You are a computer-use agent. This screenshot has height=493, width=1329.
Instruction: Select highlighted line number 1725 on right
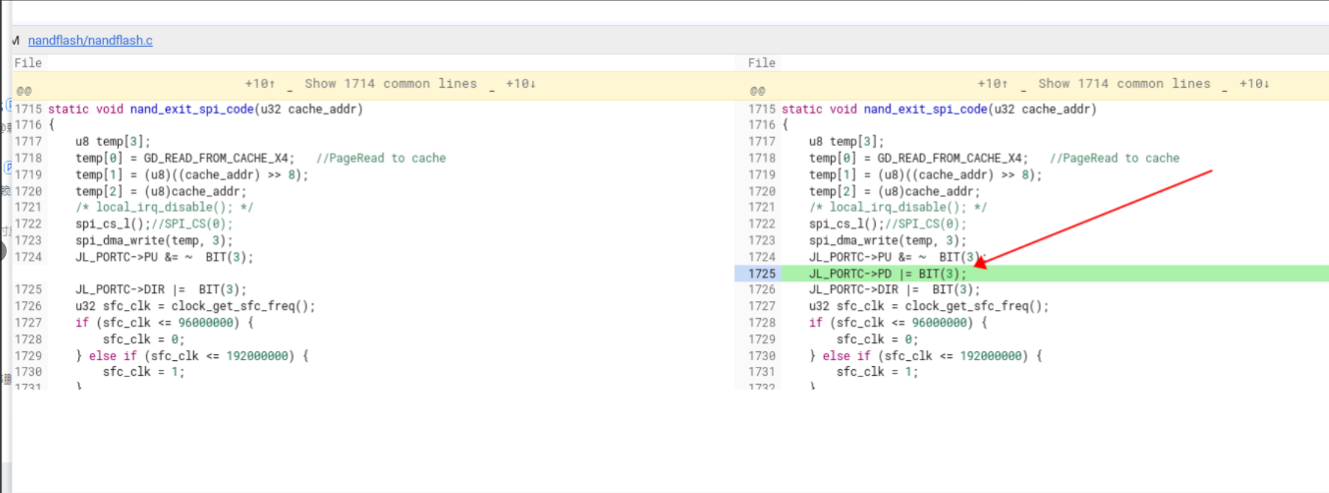(762, 274)
